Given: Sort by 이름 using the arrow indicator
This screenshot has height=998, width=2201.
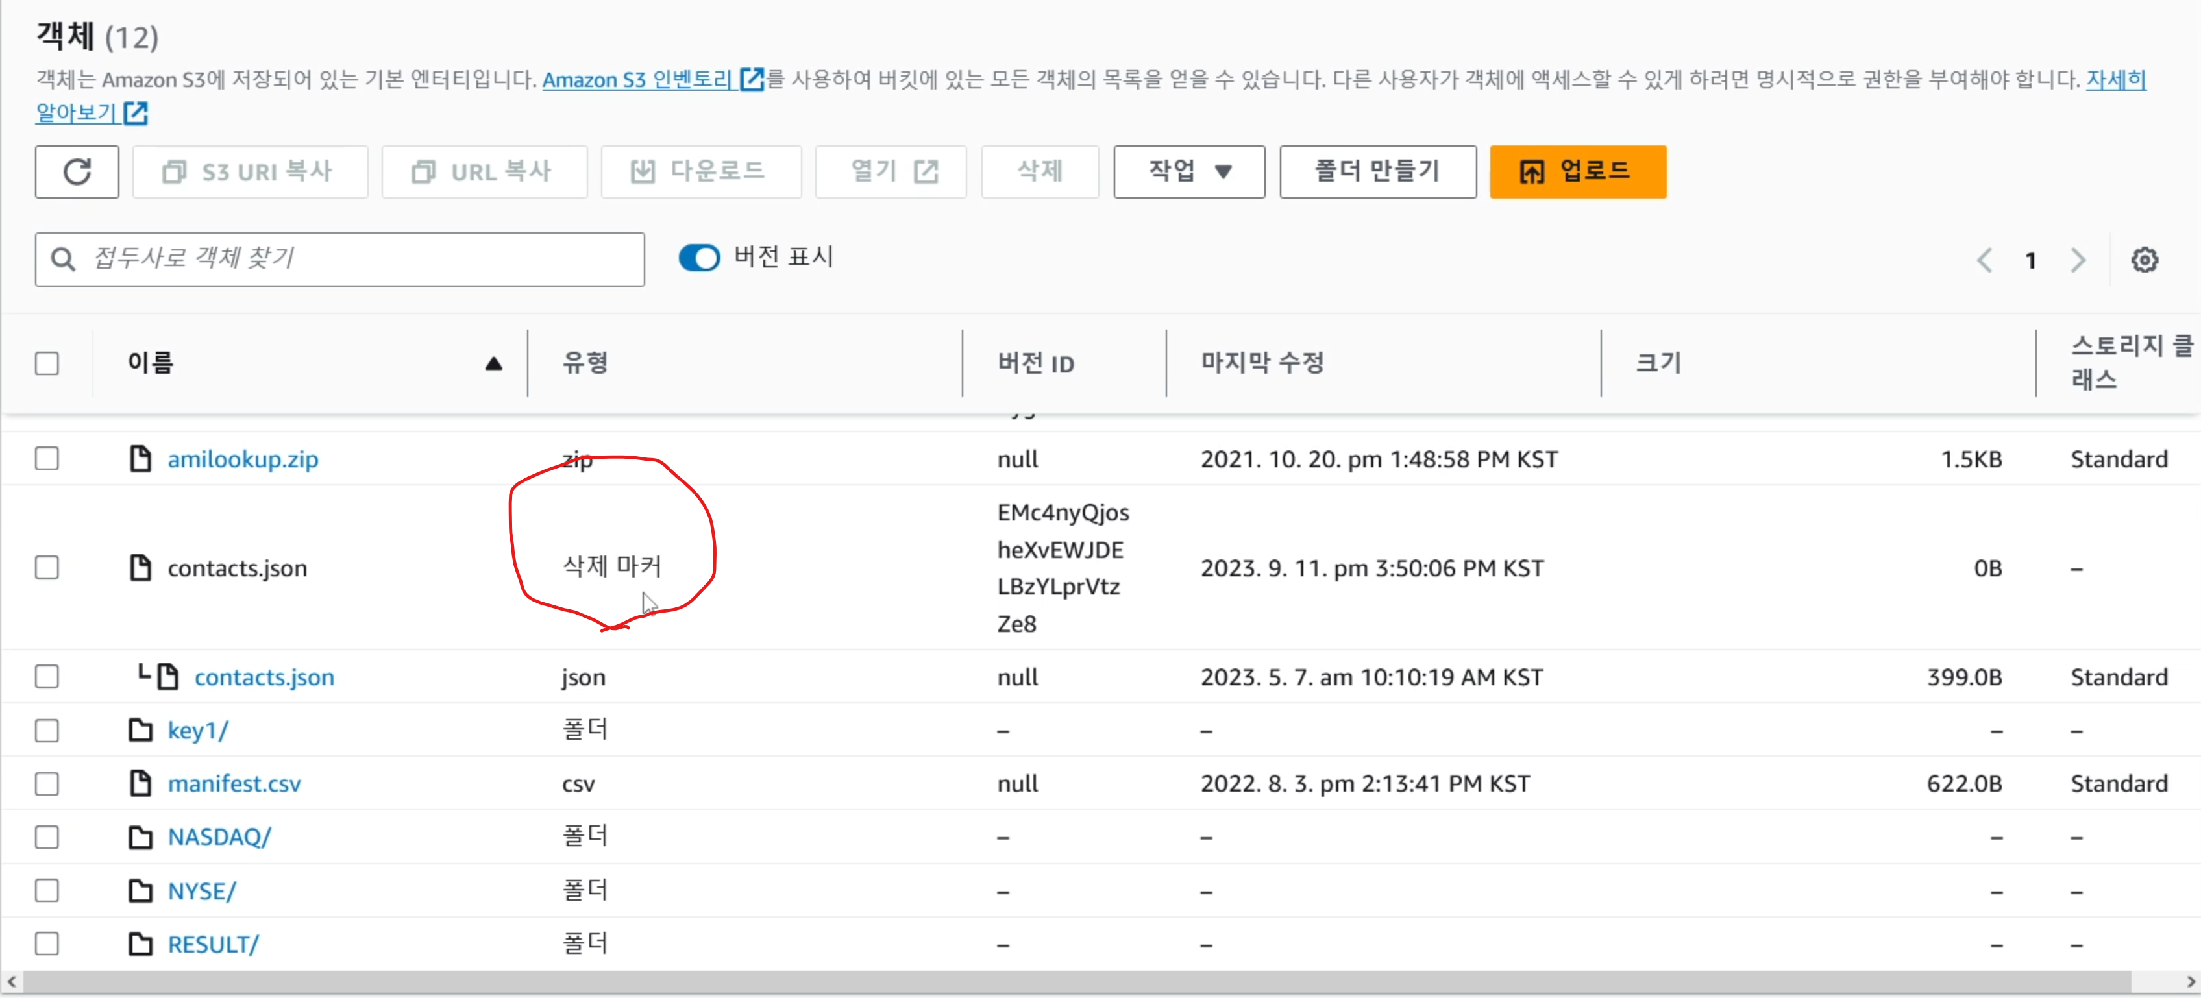Looking at the screenshot, I should (x=493, y=364).
